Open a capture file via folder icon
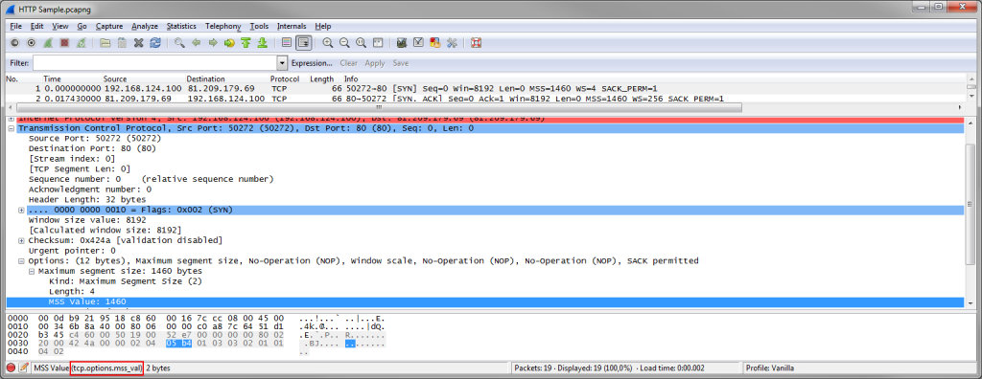This screenshot has height=379, width=982. point(105,43)
